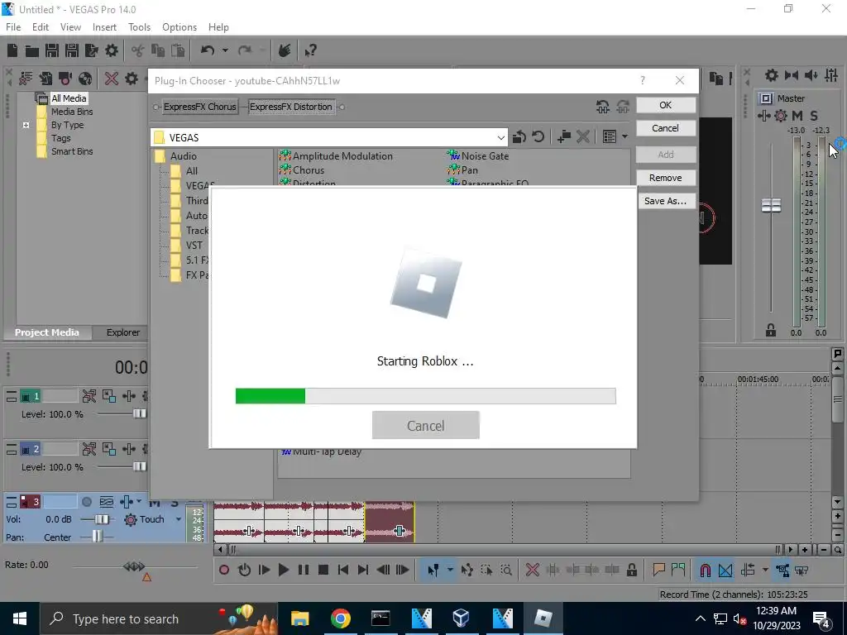Open the Touch automation mode dropdown on track 3

[179, 519]
